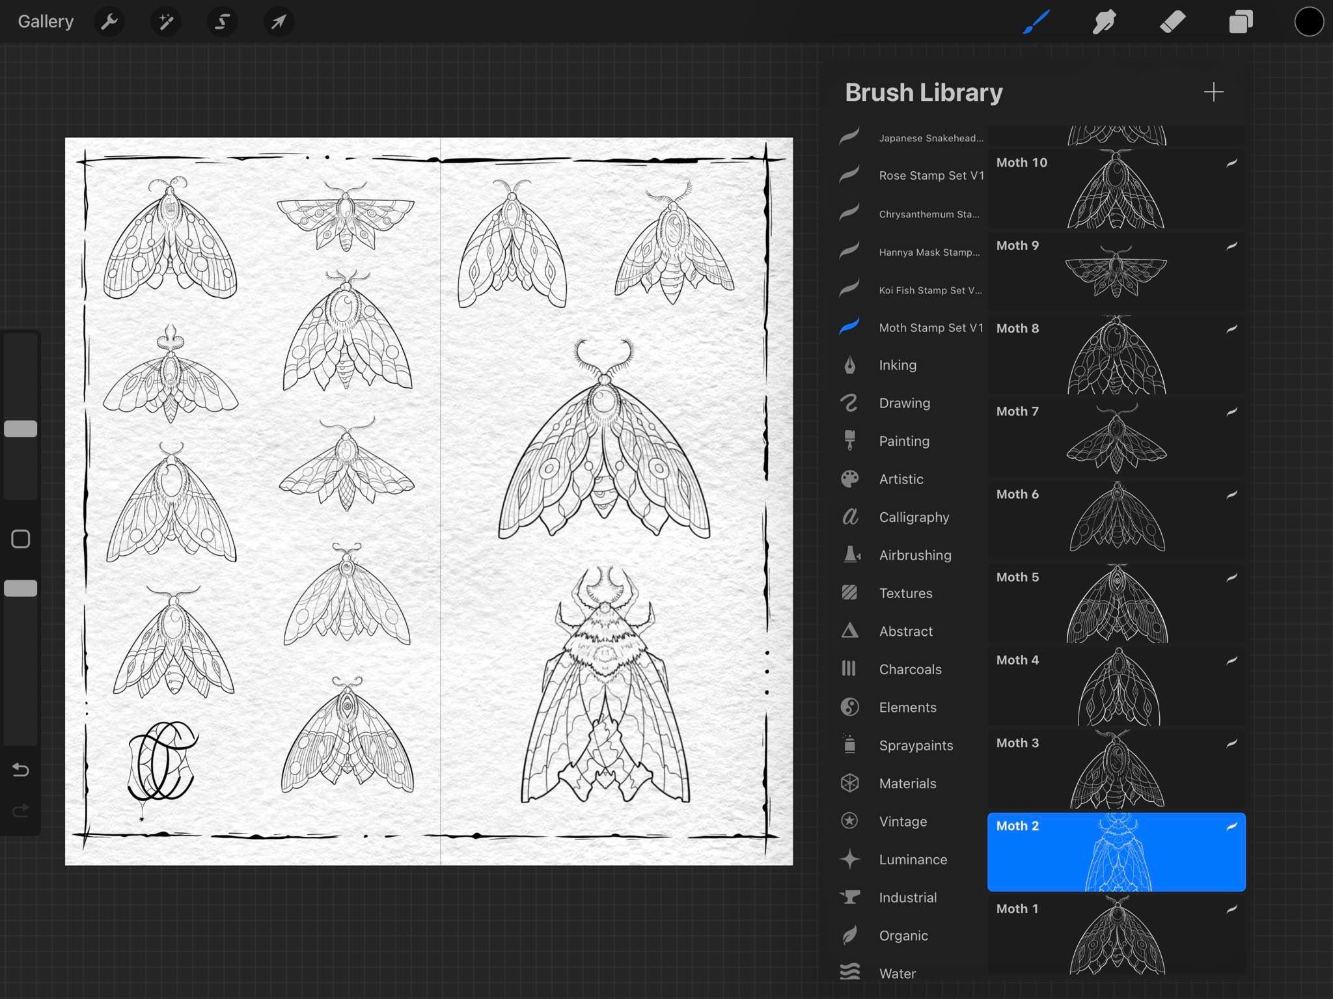Screen dimensions: 1333x999
Task: Activate the Selection tool
Action: tap(222, 21)
